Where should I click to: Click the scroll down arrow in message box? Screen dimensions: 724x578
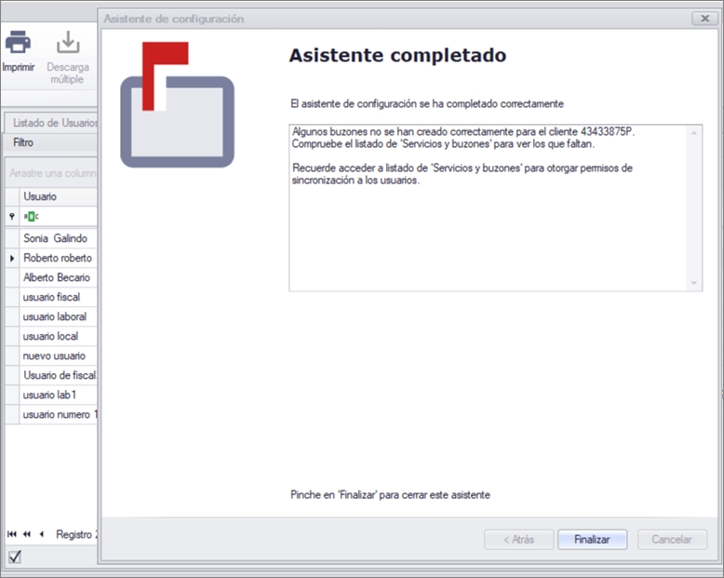(693, 283)
